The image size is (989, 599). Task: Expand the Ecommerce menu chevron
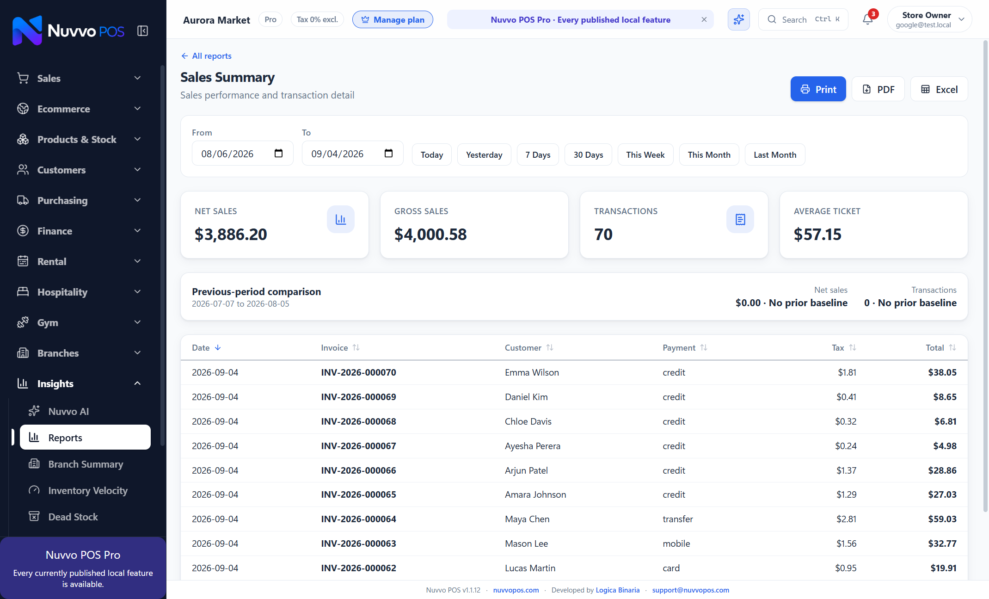pyautogui.click(x=137, y=109)
